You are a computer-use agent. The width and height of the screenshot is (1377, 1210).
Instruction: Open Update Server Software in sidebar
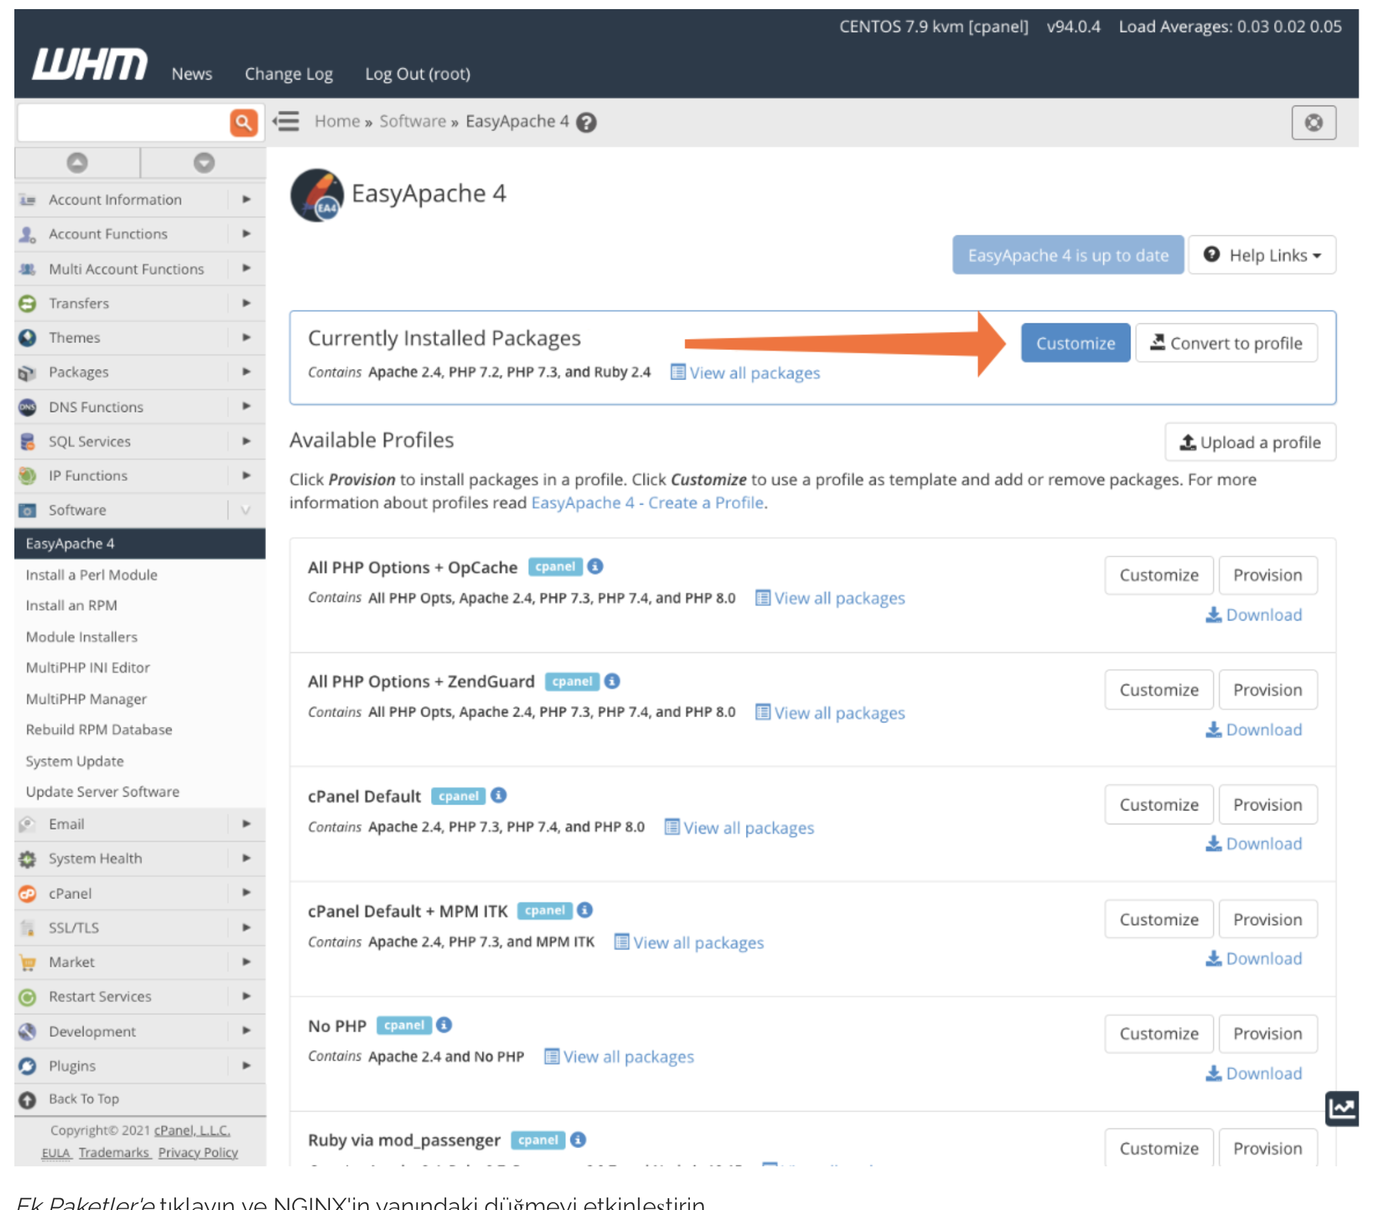[102, 791]
